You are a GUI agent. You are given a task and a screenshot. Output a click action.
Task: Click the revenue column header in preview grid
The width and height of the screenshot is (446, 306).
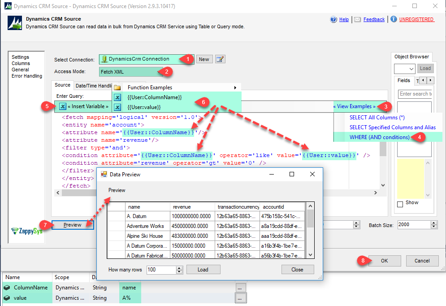pyautogui.click(x=192, y=207)
